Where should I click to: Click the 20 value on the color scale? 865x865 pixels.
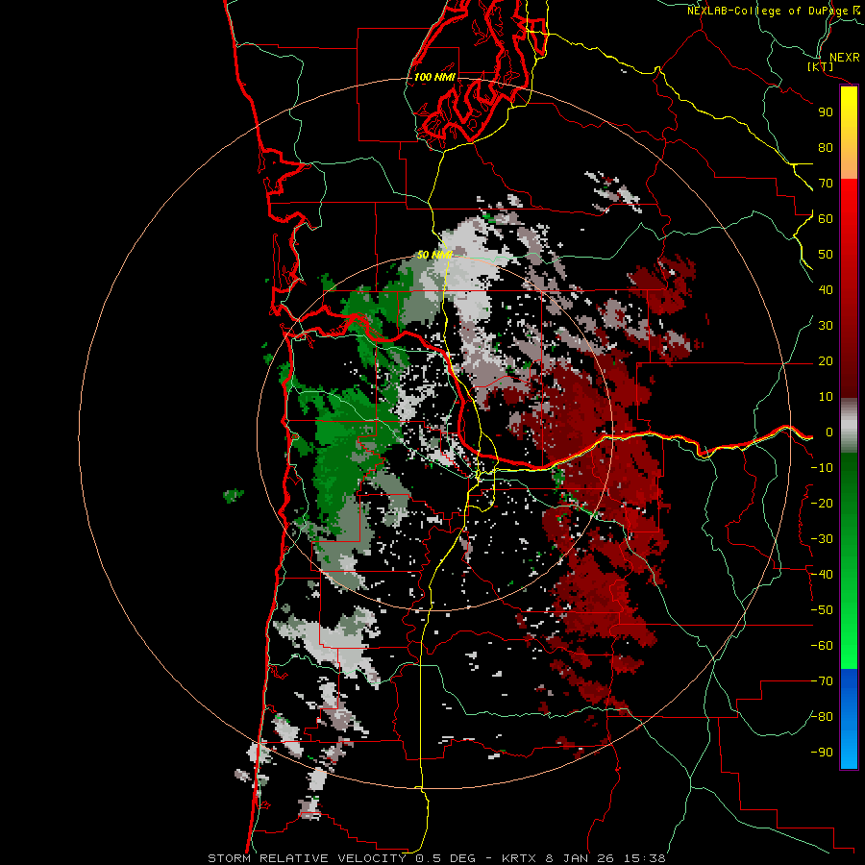click(826, 360)
